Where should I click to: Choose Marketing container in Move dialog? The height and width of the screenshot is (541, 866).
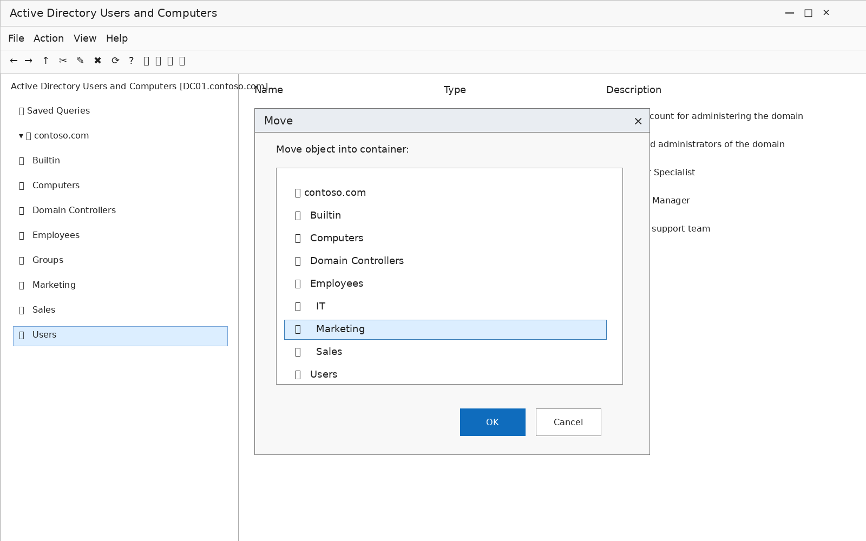tap(445, 329)
